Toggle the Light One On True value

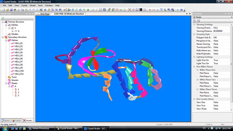(x=216, y=60)
